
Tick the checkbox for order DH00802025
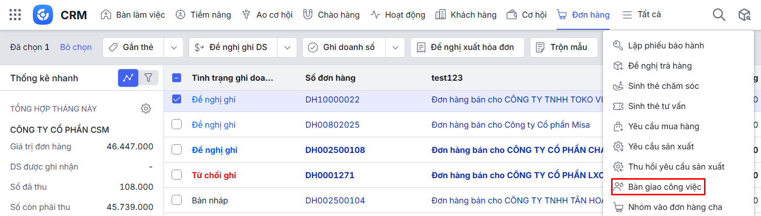tap(177, 125)
